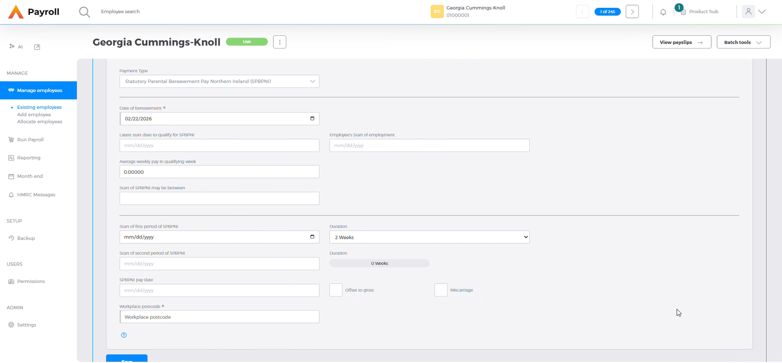Click Start of first period of SPBPNI field

[219, 237]
